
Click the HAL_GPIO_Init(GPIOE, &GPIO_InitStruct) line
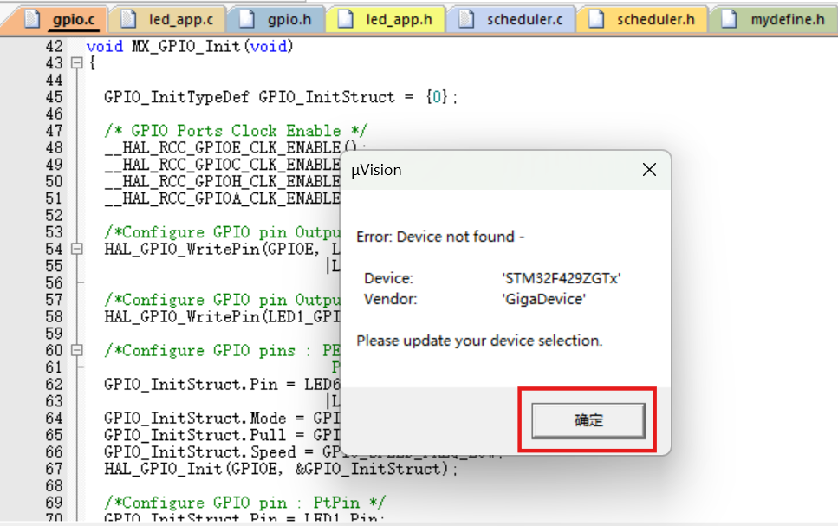pyautogui.click(x=281, y=470)
